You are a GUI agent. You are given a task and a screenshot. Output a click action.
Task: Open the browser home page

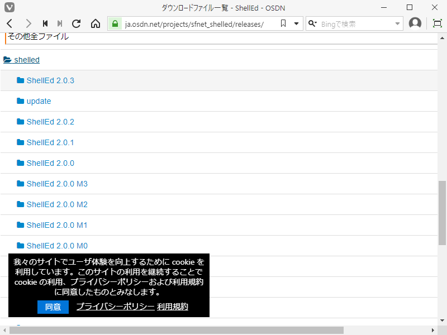pos(95,23)
